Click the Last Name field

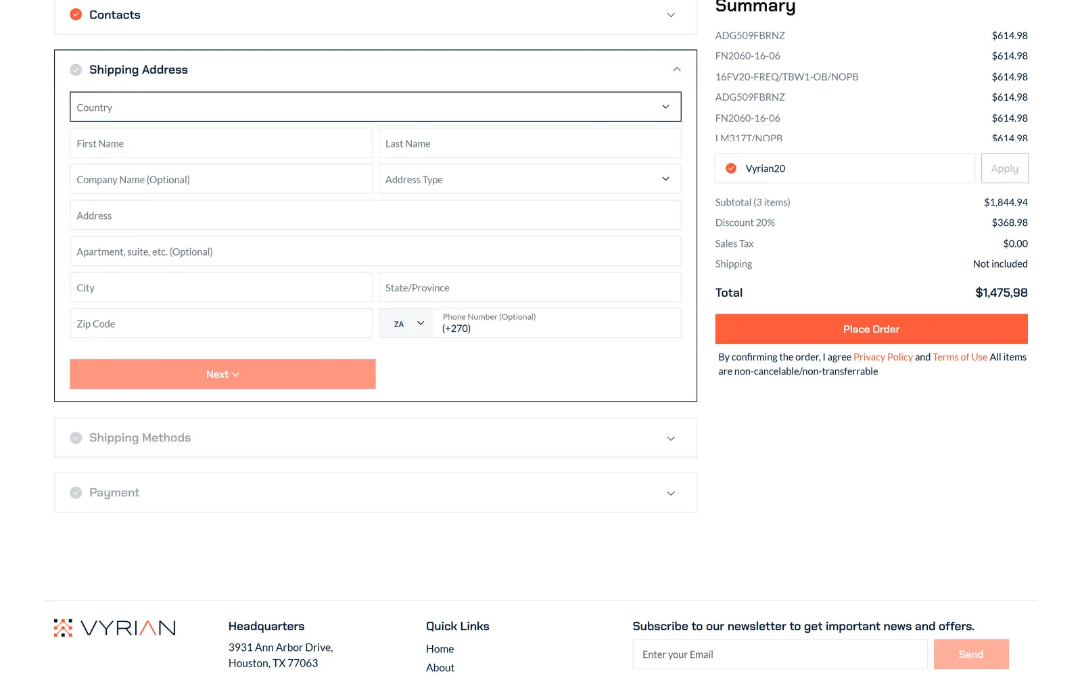pyautogui.click(x=530, y=143)
